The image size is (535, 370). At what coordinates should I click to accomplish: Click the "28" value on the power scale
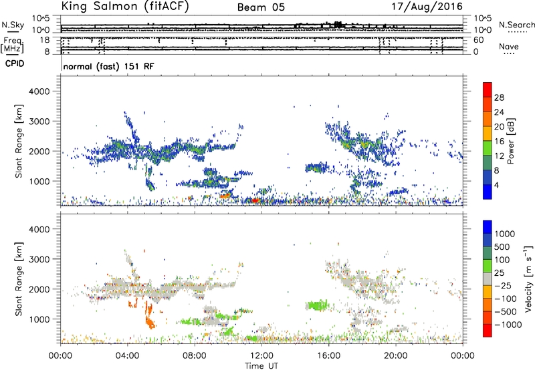point(499,98)
